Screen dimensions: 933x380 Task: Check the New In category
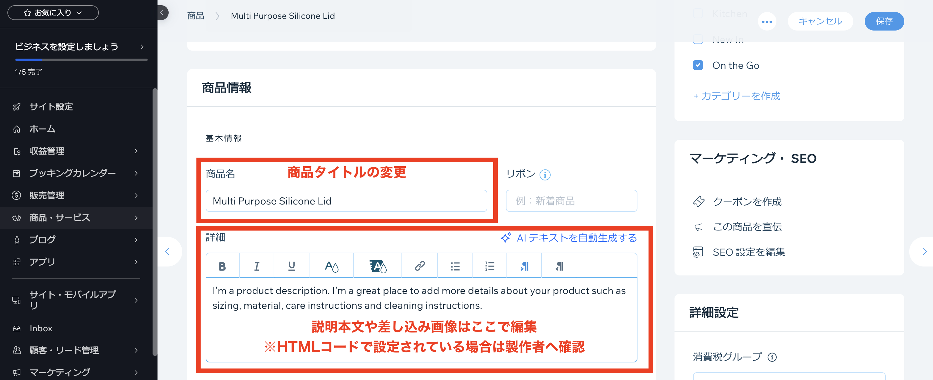coord(698,39)
